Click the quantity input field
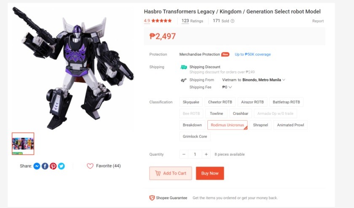The image size is (354, 208). coord(195,154)
